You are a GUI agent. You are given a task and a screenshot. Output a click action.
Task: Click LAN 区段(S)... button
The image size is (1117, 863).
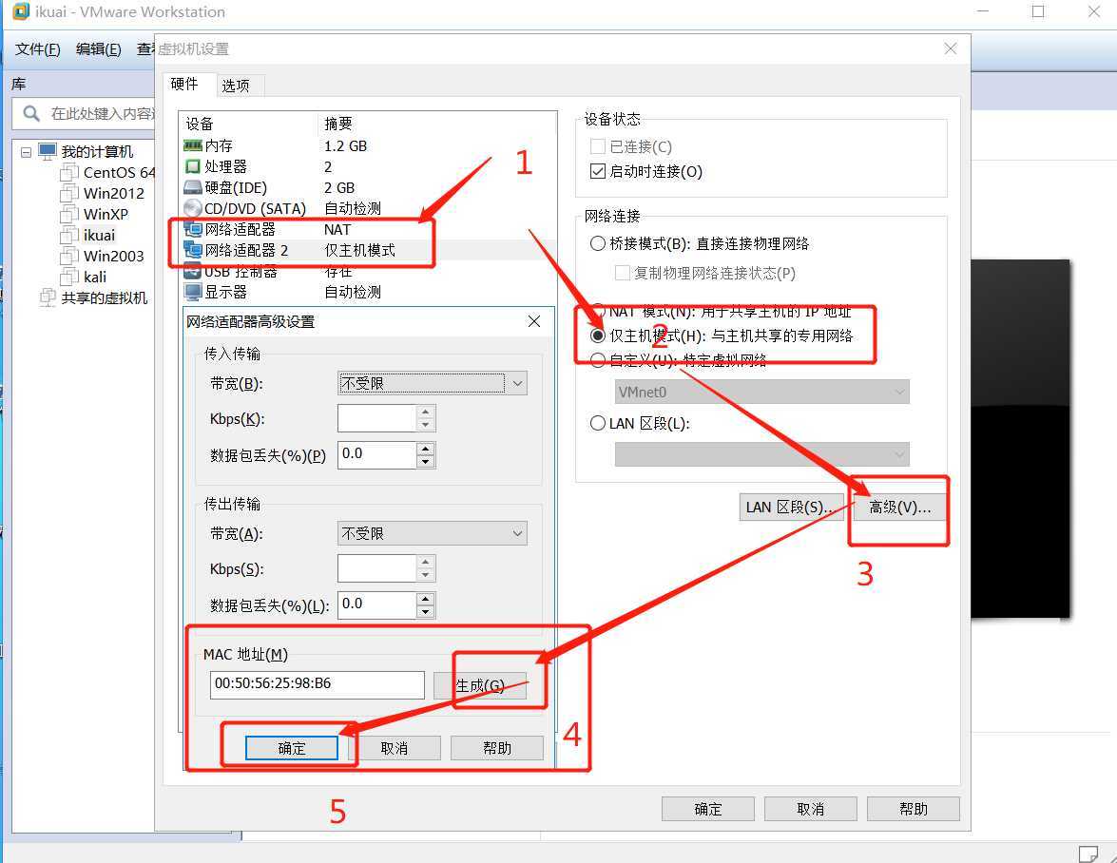[792, 507]
